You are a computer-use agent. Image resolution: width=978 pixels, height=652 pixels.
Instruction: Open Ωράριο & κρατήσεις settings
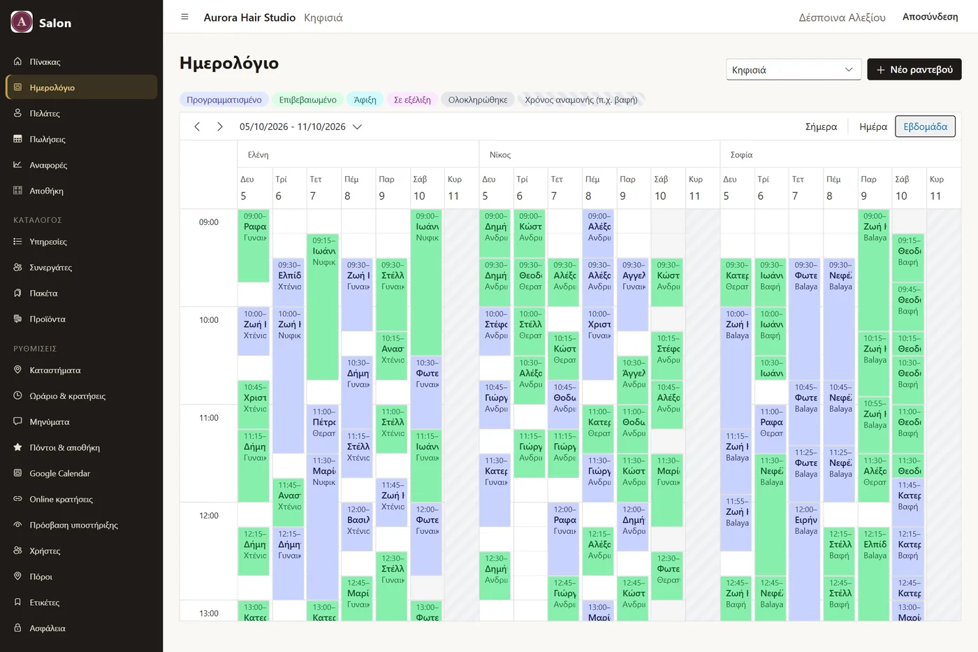click(x=81, y=396)
